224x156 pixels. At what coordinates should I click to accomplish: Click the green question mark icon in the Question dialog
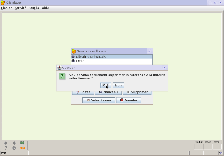tap(62, 76)
